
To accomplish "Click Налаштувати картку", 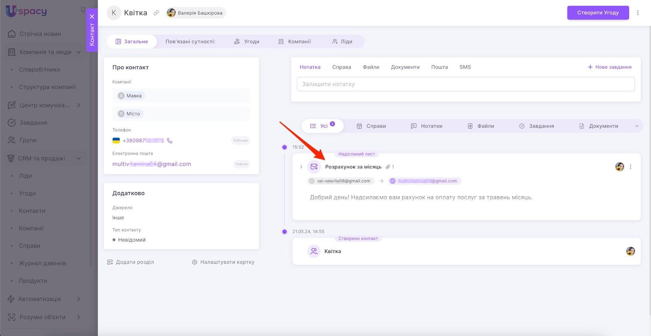I will point(223,262).
